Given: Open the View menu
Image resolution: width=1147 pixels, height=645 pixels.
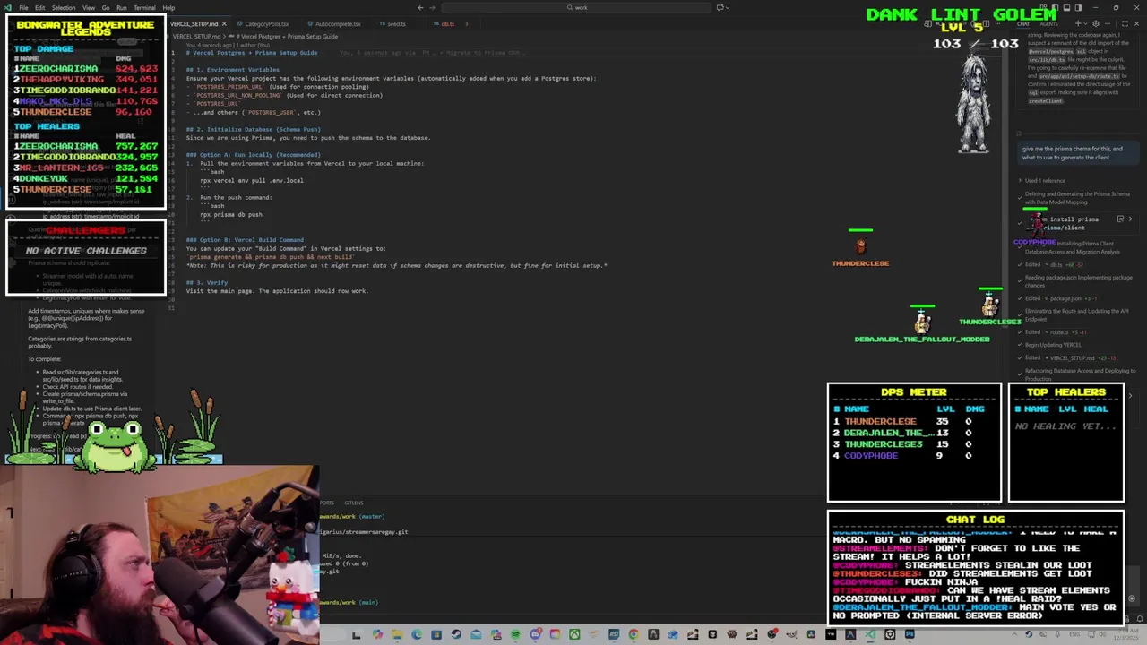Looking at the screenshot, I should tap(89, 7).
